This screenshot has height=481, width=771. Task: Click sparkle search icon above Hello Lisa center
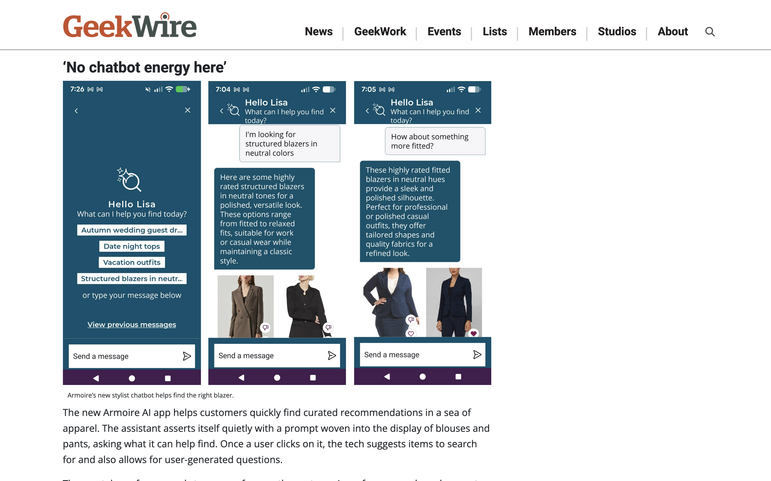pyautogui.click(x=129, y=180)
